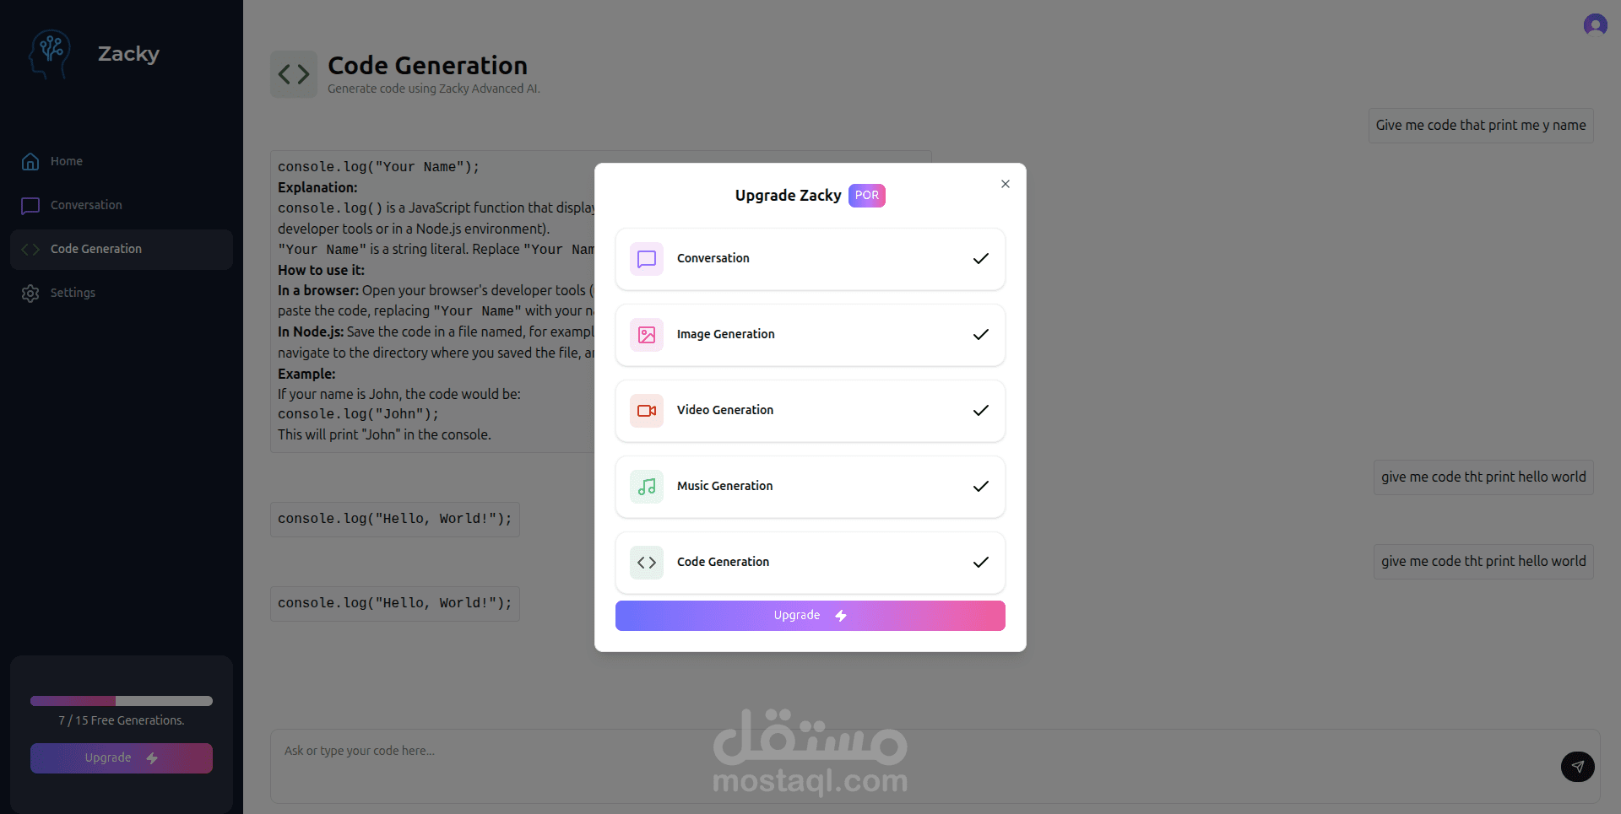Click the Video Generation camera icon

coord(647,411)
